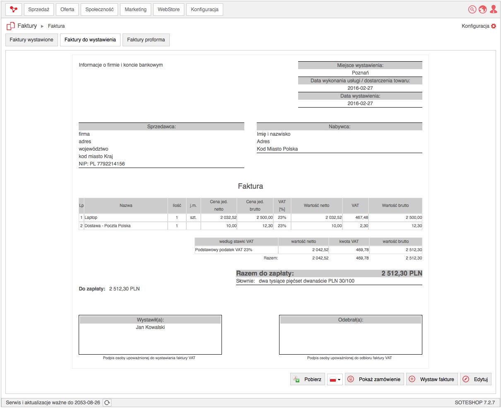The image size is (501, 408).
Task: Click the SOTESHOP logo home icon
Action: (x=14, y=9)
